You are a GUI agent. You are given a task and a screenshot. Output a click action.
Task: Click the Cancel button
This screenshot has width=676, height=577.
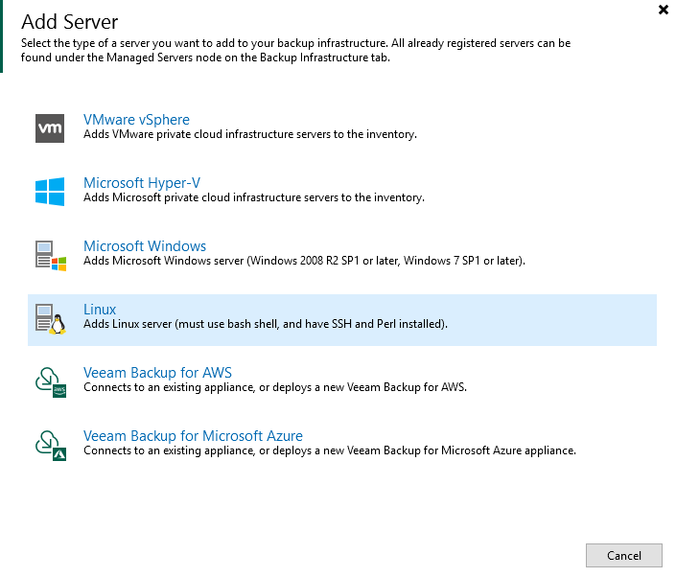tap(624, 556)
